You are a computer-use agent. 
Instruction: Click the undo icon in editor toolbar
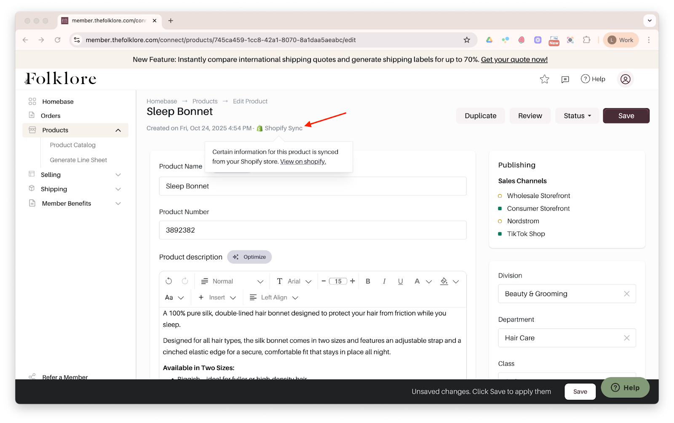pos(168,281)
